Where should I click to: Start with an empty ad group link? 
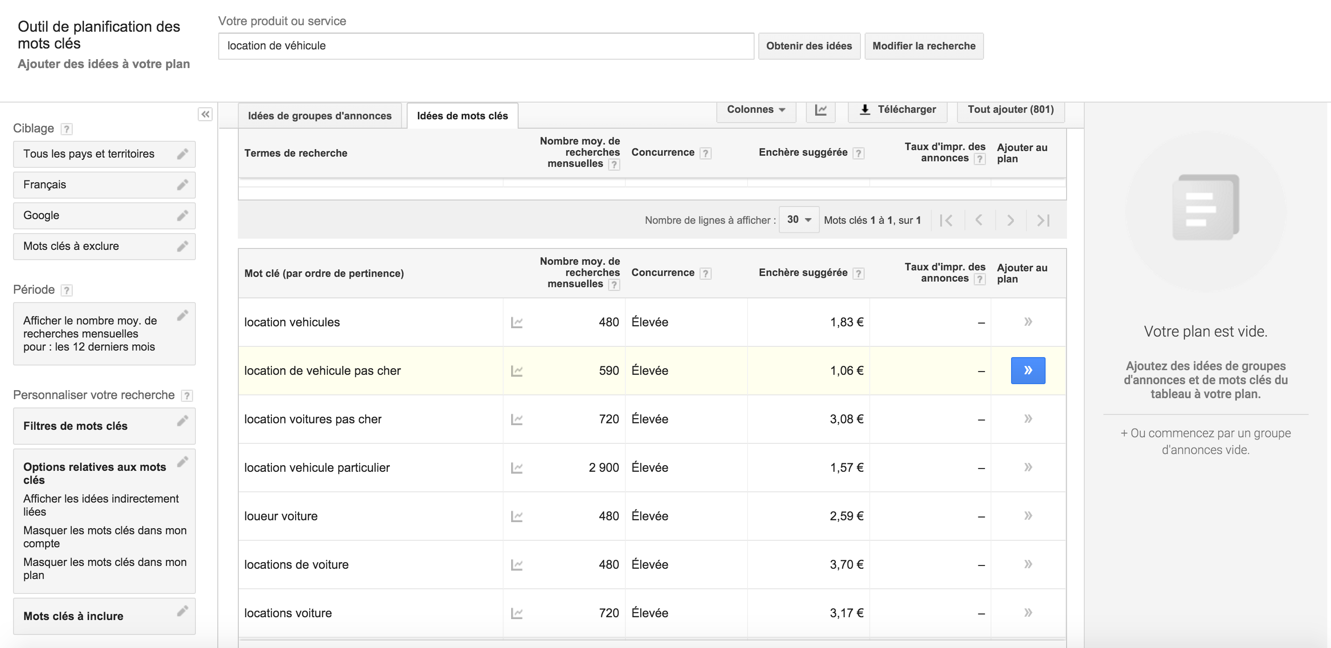tap(1206, 441)
